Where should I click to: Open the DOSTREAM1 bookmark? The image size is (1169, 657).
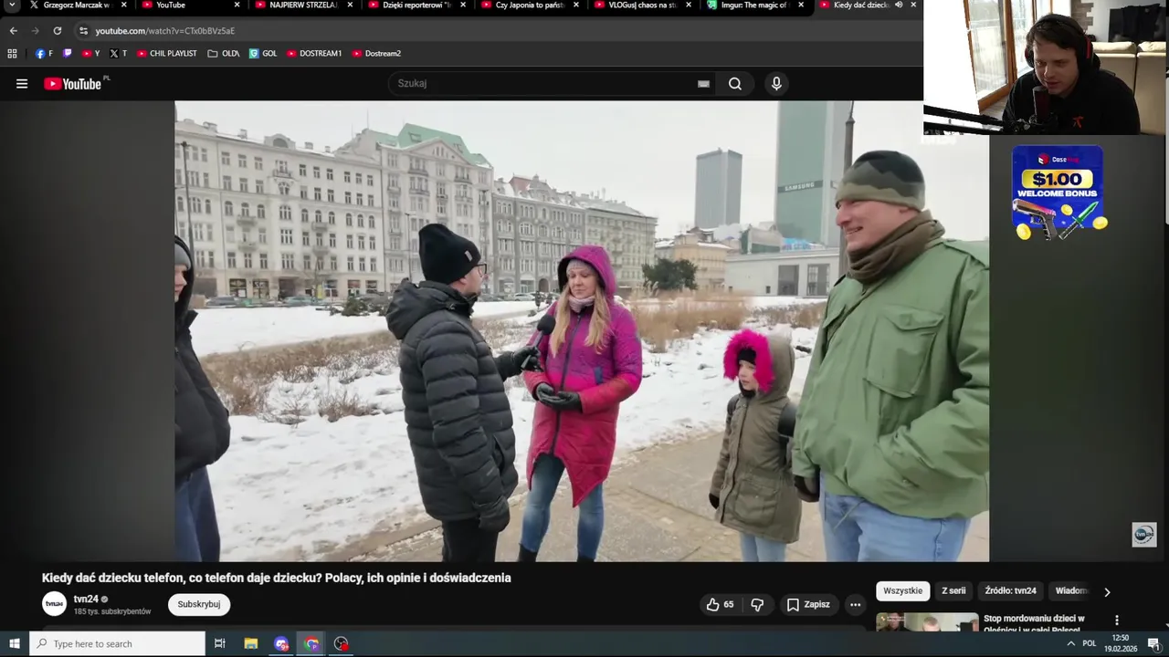[314, 54]
